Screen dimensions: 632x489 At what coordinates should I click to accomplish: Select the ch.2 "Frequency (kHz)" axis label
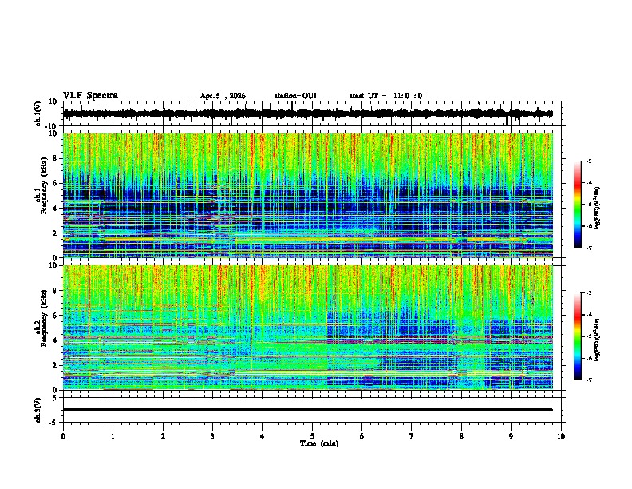pyautogui.click(x=44, y=318)
